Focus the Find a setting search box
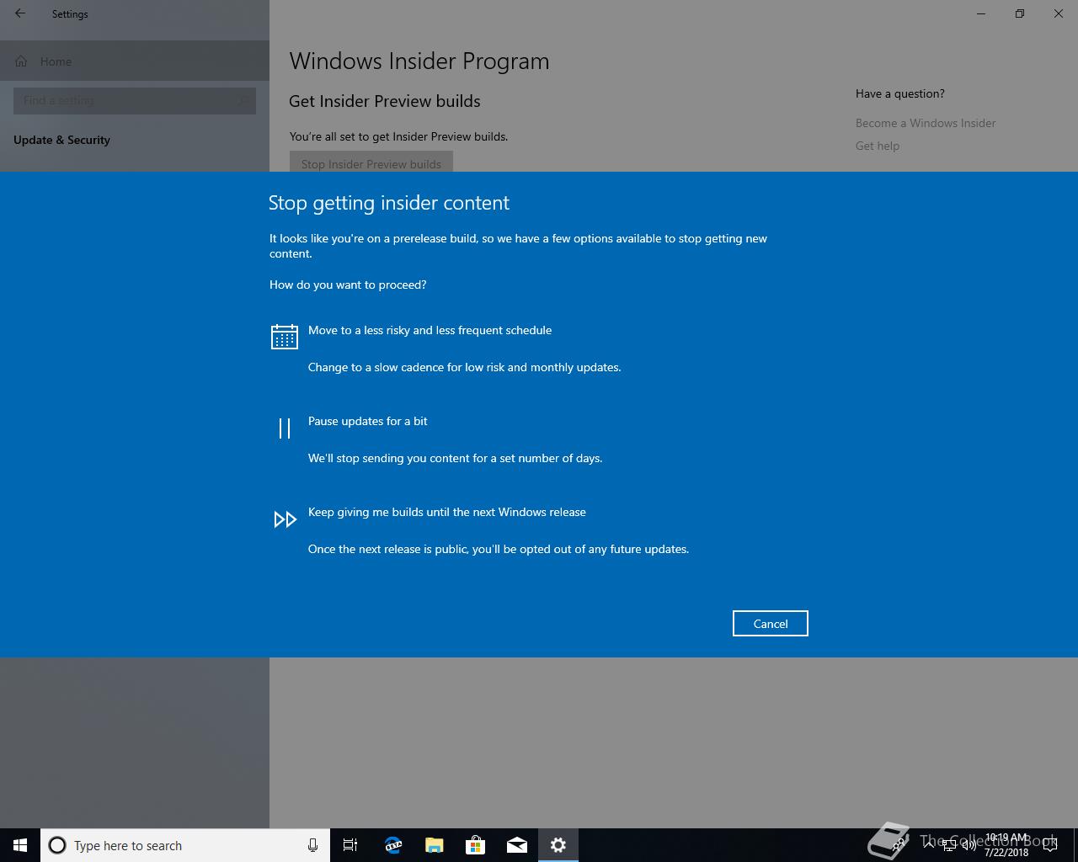The width and height of the screenshot is (1078, 862). [x=135, y=100]
